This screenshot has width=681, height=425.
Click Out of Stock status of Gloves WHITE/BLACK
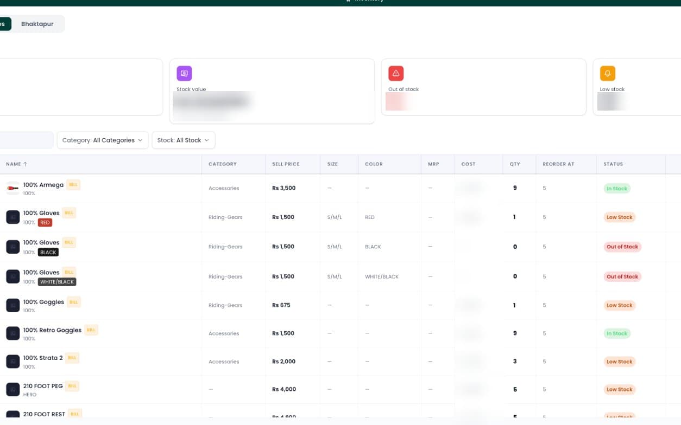[x=622, y=276]
